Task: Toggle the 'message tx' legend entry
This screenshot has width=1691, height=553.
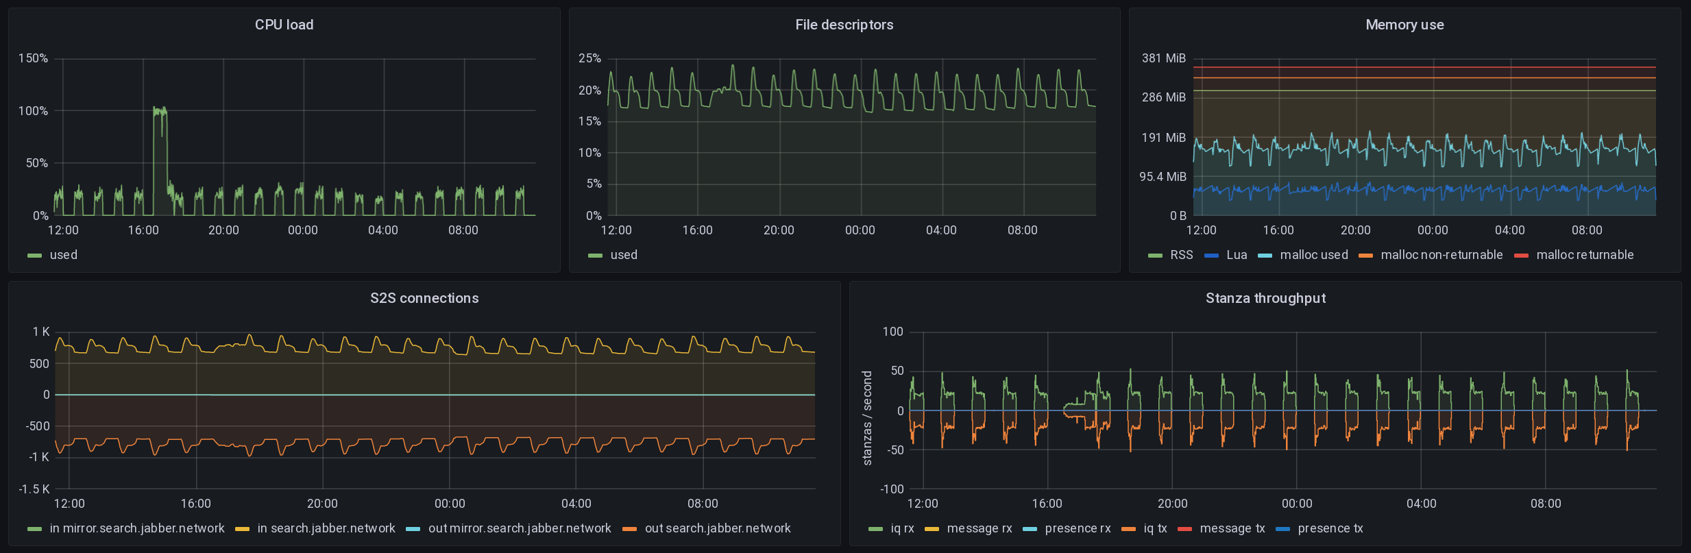Action: [1232, 528]
